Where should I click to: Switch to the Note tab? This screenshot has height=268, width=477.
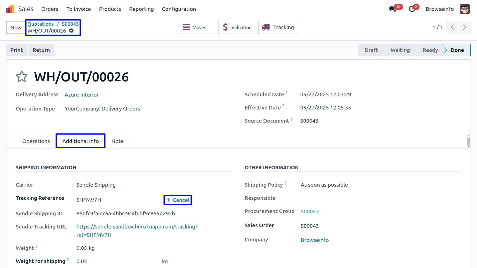pyautogui.click(x=117, y=141)
